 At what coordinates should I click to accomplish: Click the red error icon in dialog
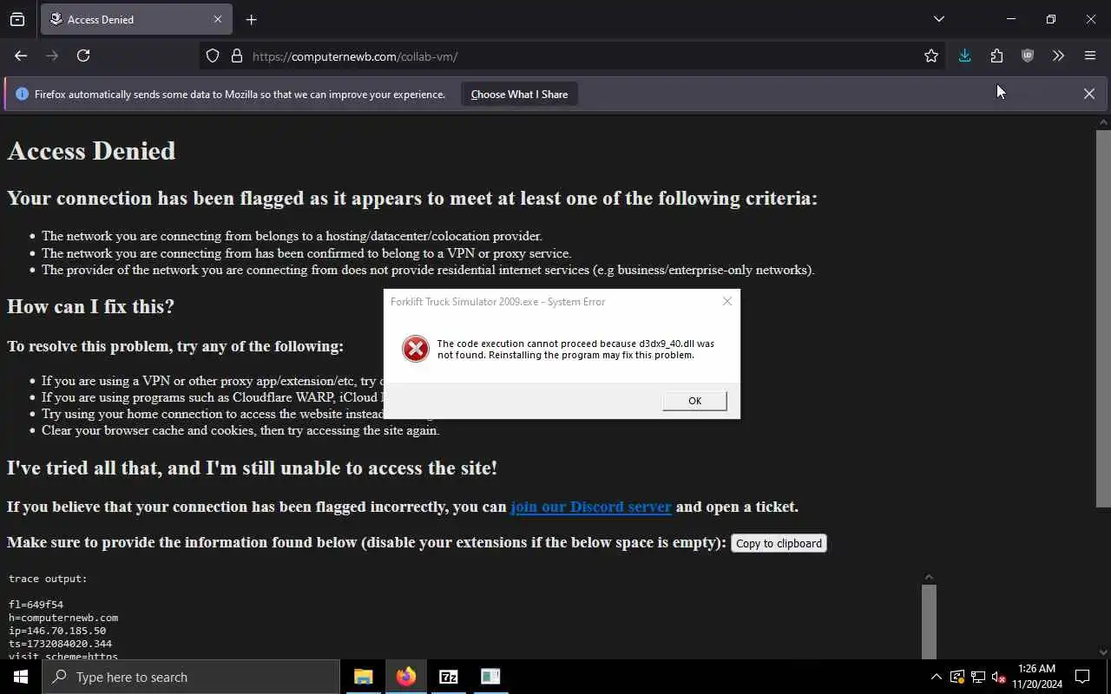pos(416,349)
